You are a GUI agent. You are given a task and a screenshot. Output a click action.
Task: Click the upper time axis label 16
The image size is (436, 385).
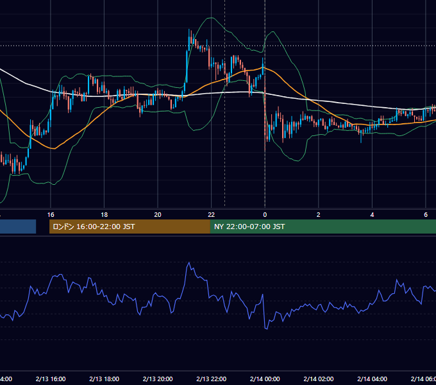(x=51, y=215)
